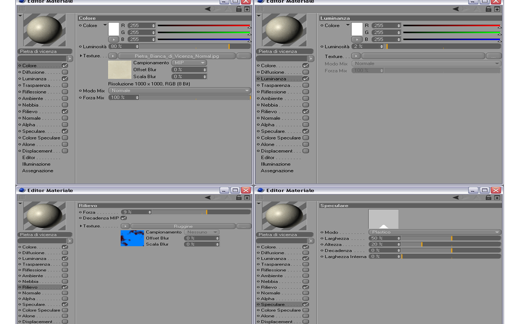Viewport: 518px width, 324px height.
Task: Open the Campionamento MIP dropdown
Action: [189, 63]
